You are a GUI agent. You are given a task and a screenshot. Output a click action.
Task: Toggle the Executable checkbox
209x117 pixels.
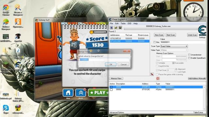click(173, 63)
